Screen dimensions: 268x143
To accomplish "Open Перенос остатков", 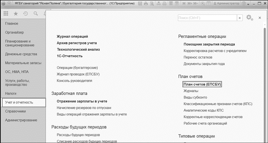I will [x=198, y=57].
